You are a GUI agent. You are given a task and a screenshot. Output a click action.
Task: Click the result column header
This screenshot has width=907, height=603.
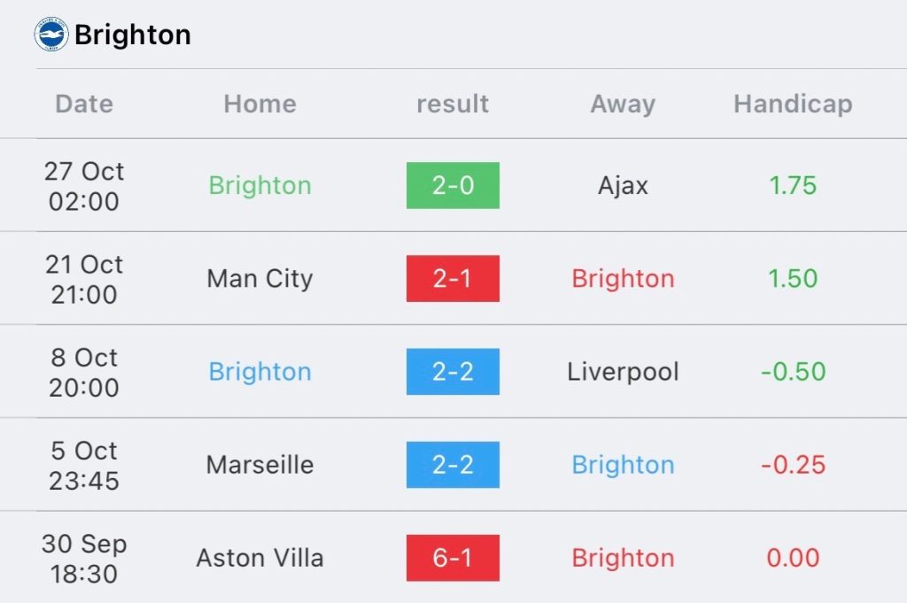[453, 104]
